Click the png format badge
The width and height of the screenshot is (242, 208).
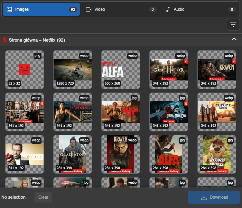coord(37,56)
